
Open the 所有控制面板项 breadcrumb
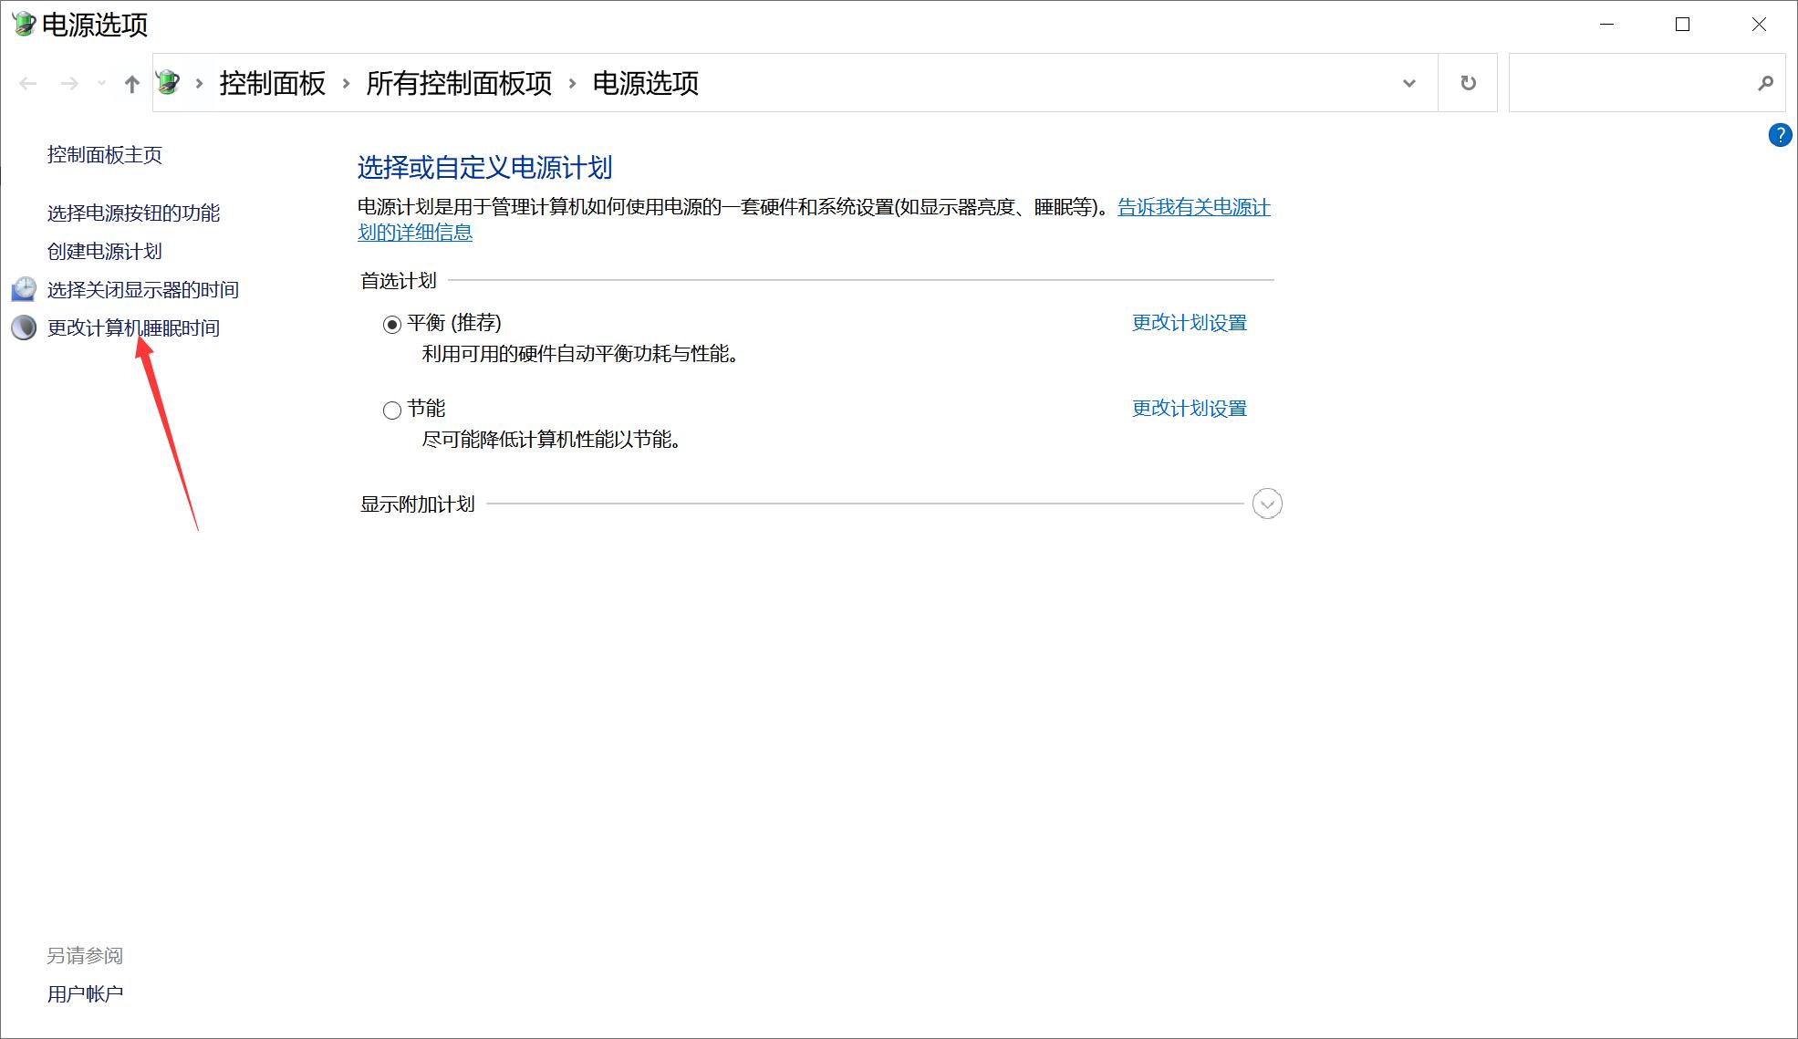click(x=459, y=83)
